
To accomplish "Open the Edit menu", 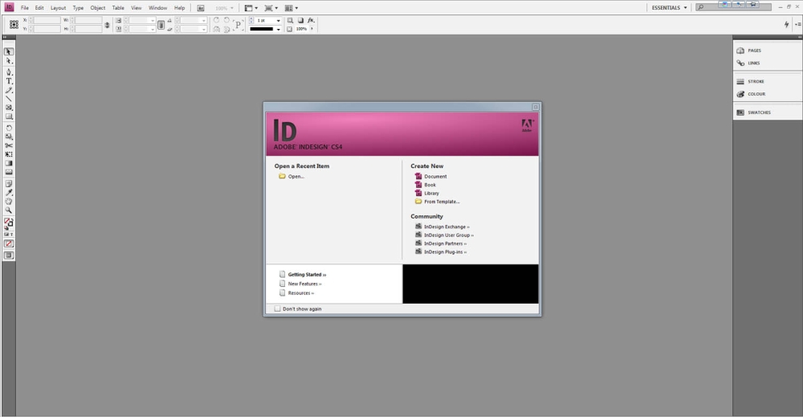I will pyautogui.click(x=39, y=8).
